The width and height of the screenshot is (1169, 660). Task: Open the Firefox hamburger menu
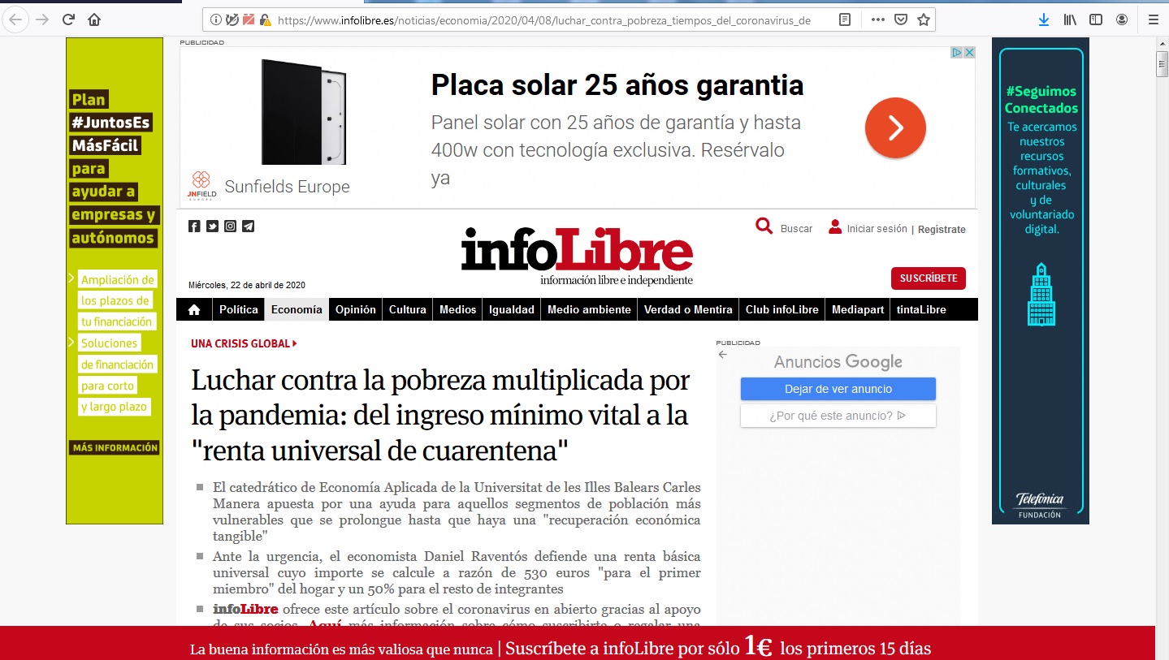tap(1153, 19)
